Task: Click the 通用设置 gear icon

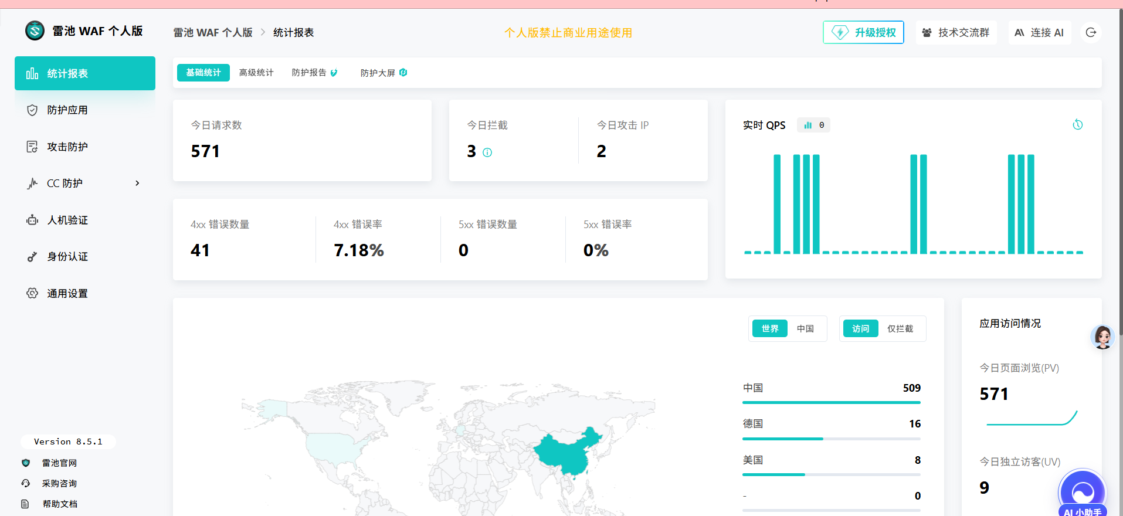Action: (x=32, y=293)
